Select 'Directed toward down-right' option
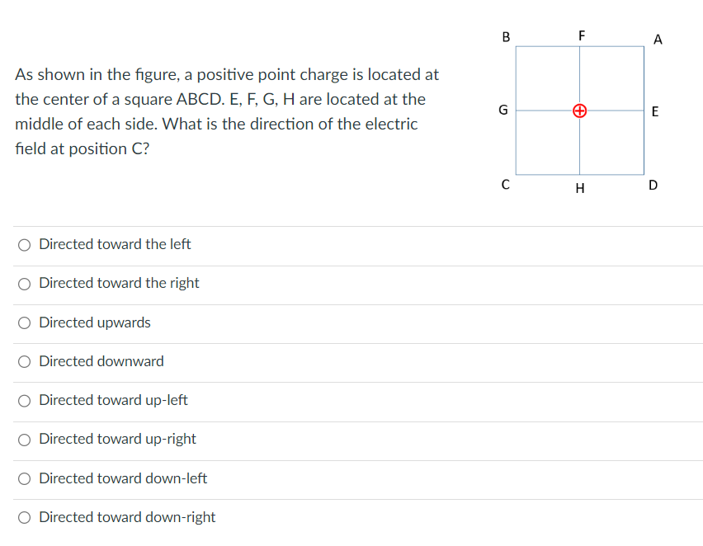This screenshot has height=546, width=703. [x=25, y=517]
